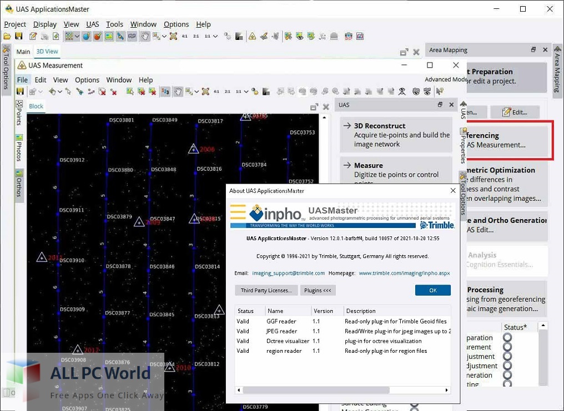564x411 pixels.
Task: Save from the UAS Measurement toolbar floppy icon
Action: (20, 92)
